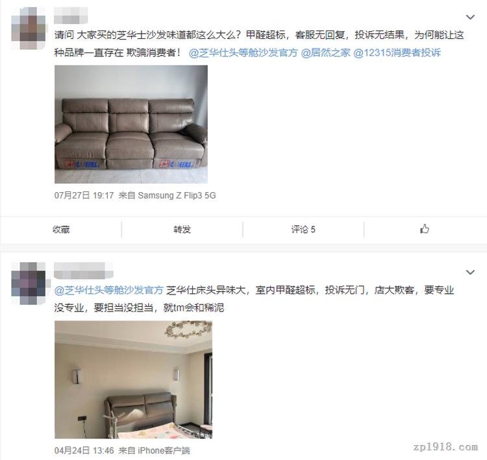Open first poster's blurred avatar
The image size is (487, 460).
tap(29, 28)
